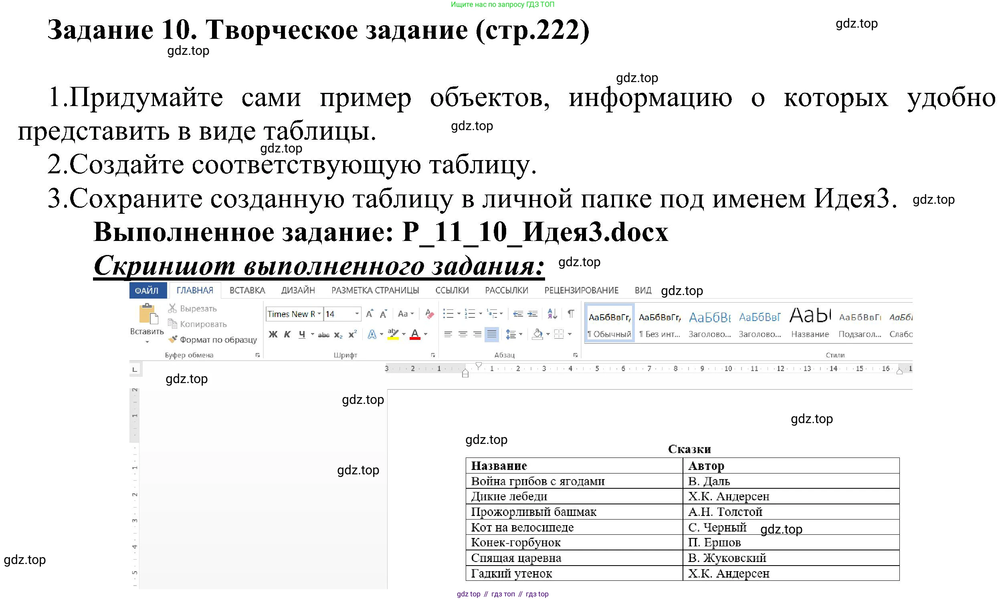Screen dimensions: 1006x600
Task: Expand the line spacing dropdown arrow
Action: pyautogui.click(x=521, y=334)
